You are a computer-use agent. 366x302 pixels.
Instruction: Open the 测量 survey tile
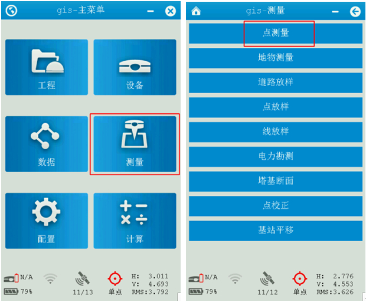135,144
